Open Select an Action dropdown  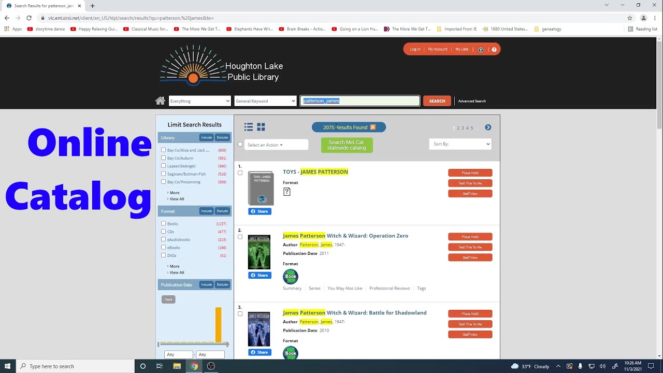276,145
